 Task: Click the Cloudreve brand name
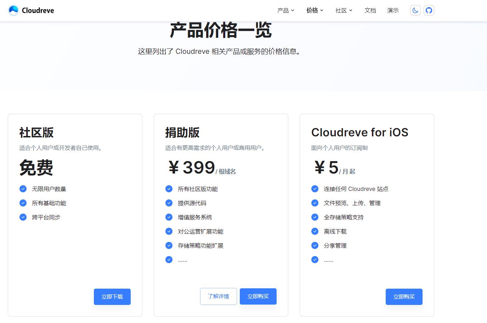(38, 11)
